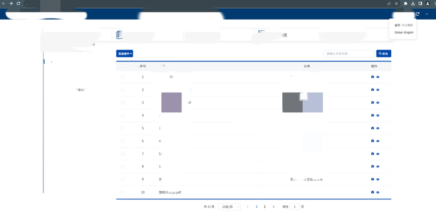The height and width of the screenshot is (213, 436).
Task: Select the checkbox for row 9
Action: 123,179
